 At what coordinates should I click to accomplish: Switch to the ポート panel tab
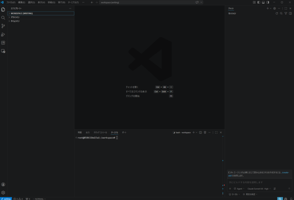[x=124, y=133]
